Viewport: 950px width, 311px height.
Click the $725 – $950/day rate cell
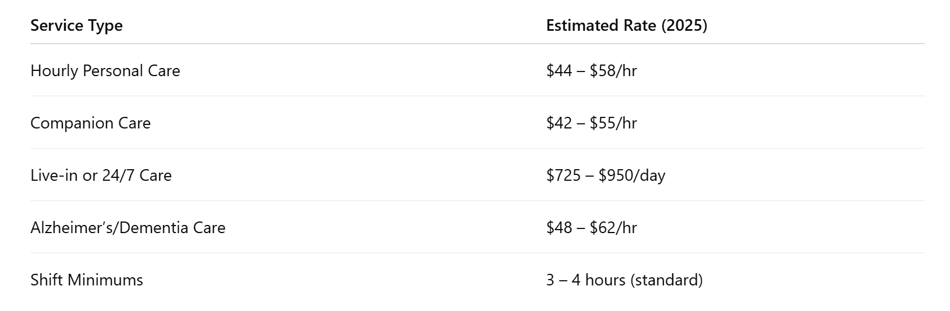point(606,175)
